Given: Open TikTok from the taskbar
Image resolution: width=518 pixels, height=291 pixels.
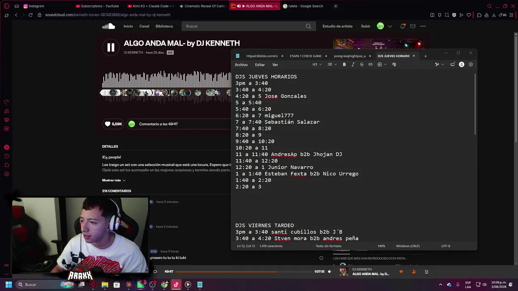Looking at the screenshot, I should coord(176,285).
